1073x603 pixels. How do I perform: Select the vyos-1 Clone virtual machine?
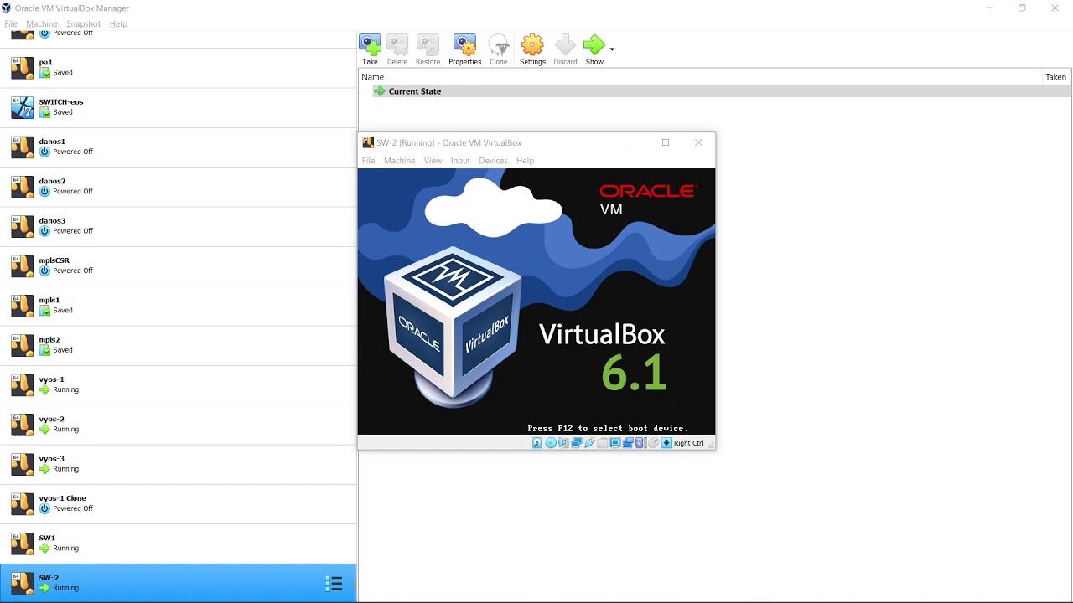(178, 503)
